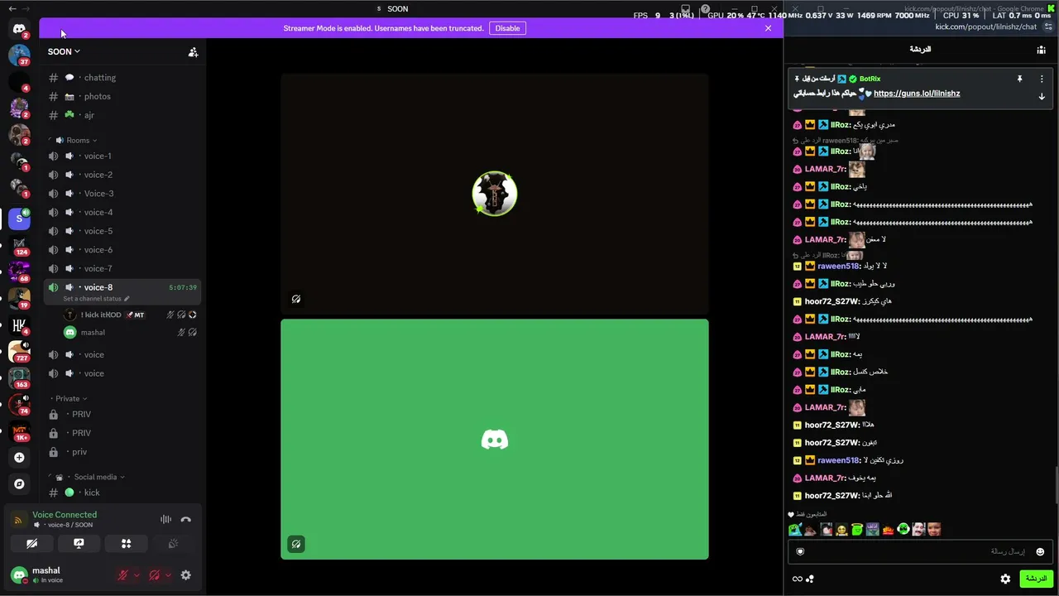Open Kick chat three-dots bubble icon
The image size is (1059, 596).
click(810, 579)
